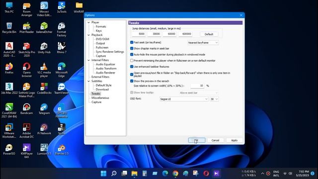Show hidden icons chevron in system tray
This screenshot has height=179, width=318.
[x=262, y=174]
